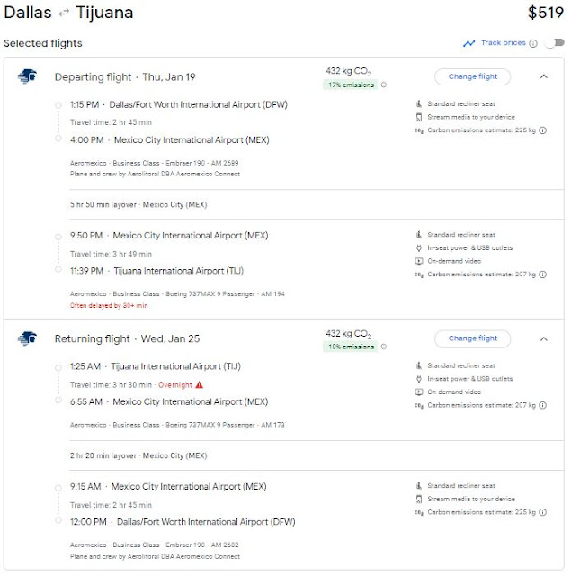Click the Overnight warning triangle icon

click(x=199, y=384)
